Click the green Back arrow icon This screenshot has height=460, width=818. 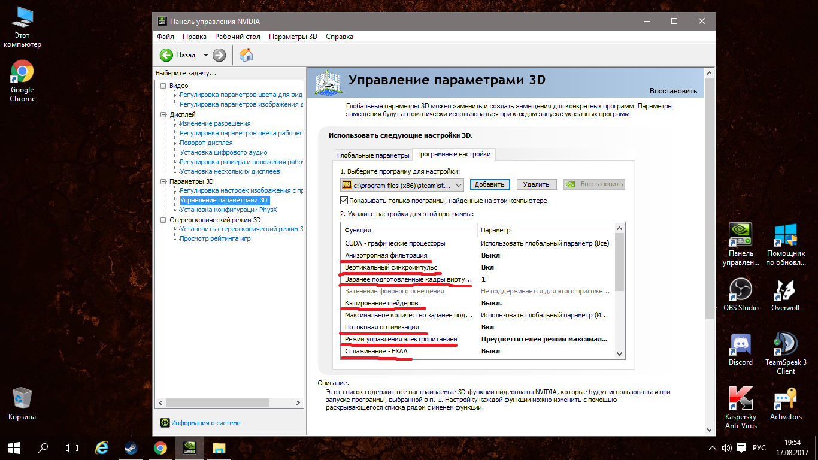[166, 55]
